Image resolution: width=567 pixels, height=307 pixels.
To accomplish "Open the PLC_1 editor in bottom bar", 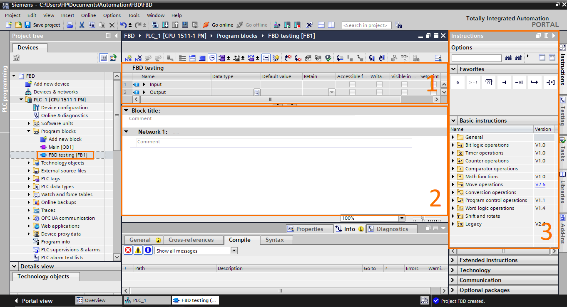I will point(147,300).
